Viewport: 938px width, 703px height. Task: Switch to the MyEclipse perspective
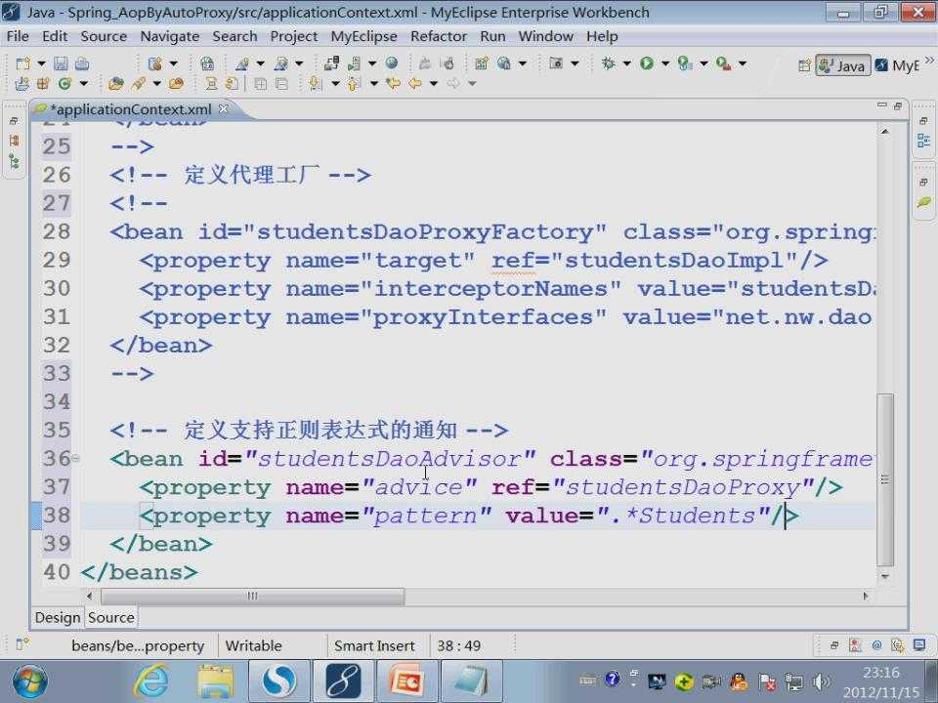click(897, 65)
